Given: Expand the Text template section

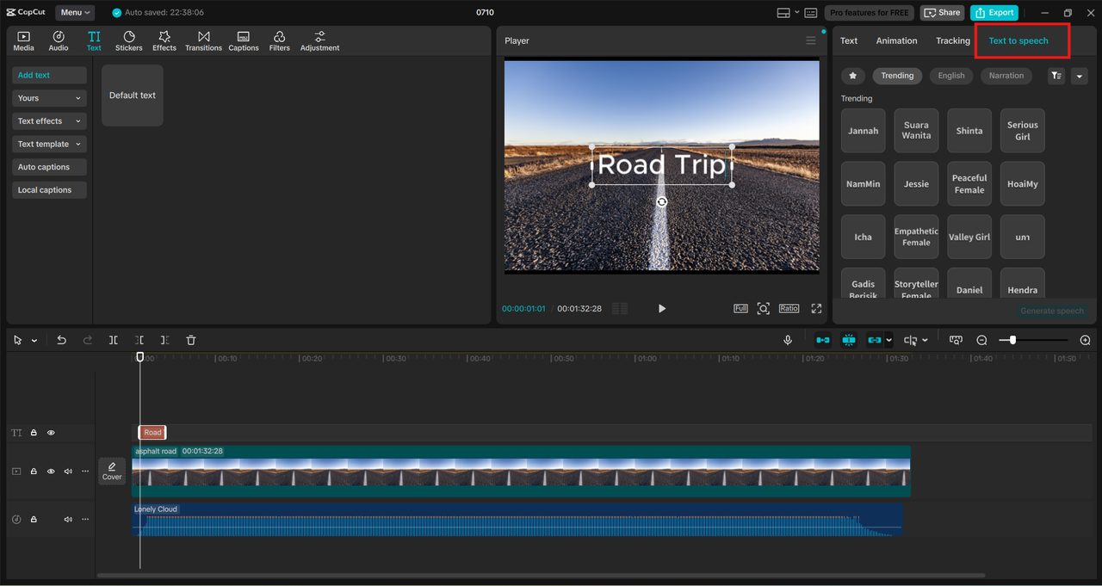Looking at the screenshot, I should tap(49, 145).
